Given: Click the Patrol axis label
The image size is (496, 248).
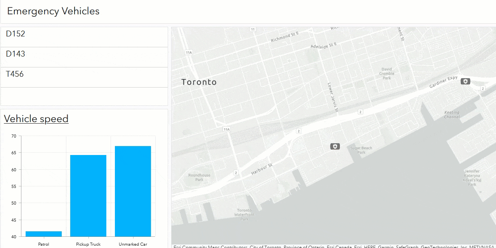Looking at the screenshot, I should pos(43,244).
